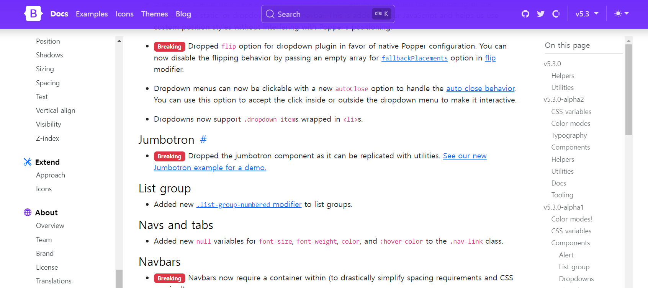Open the Twitter icon link

pyautogui.click(x=541, y=14)
